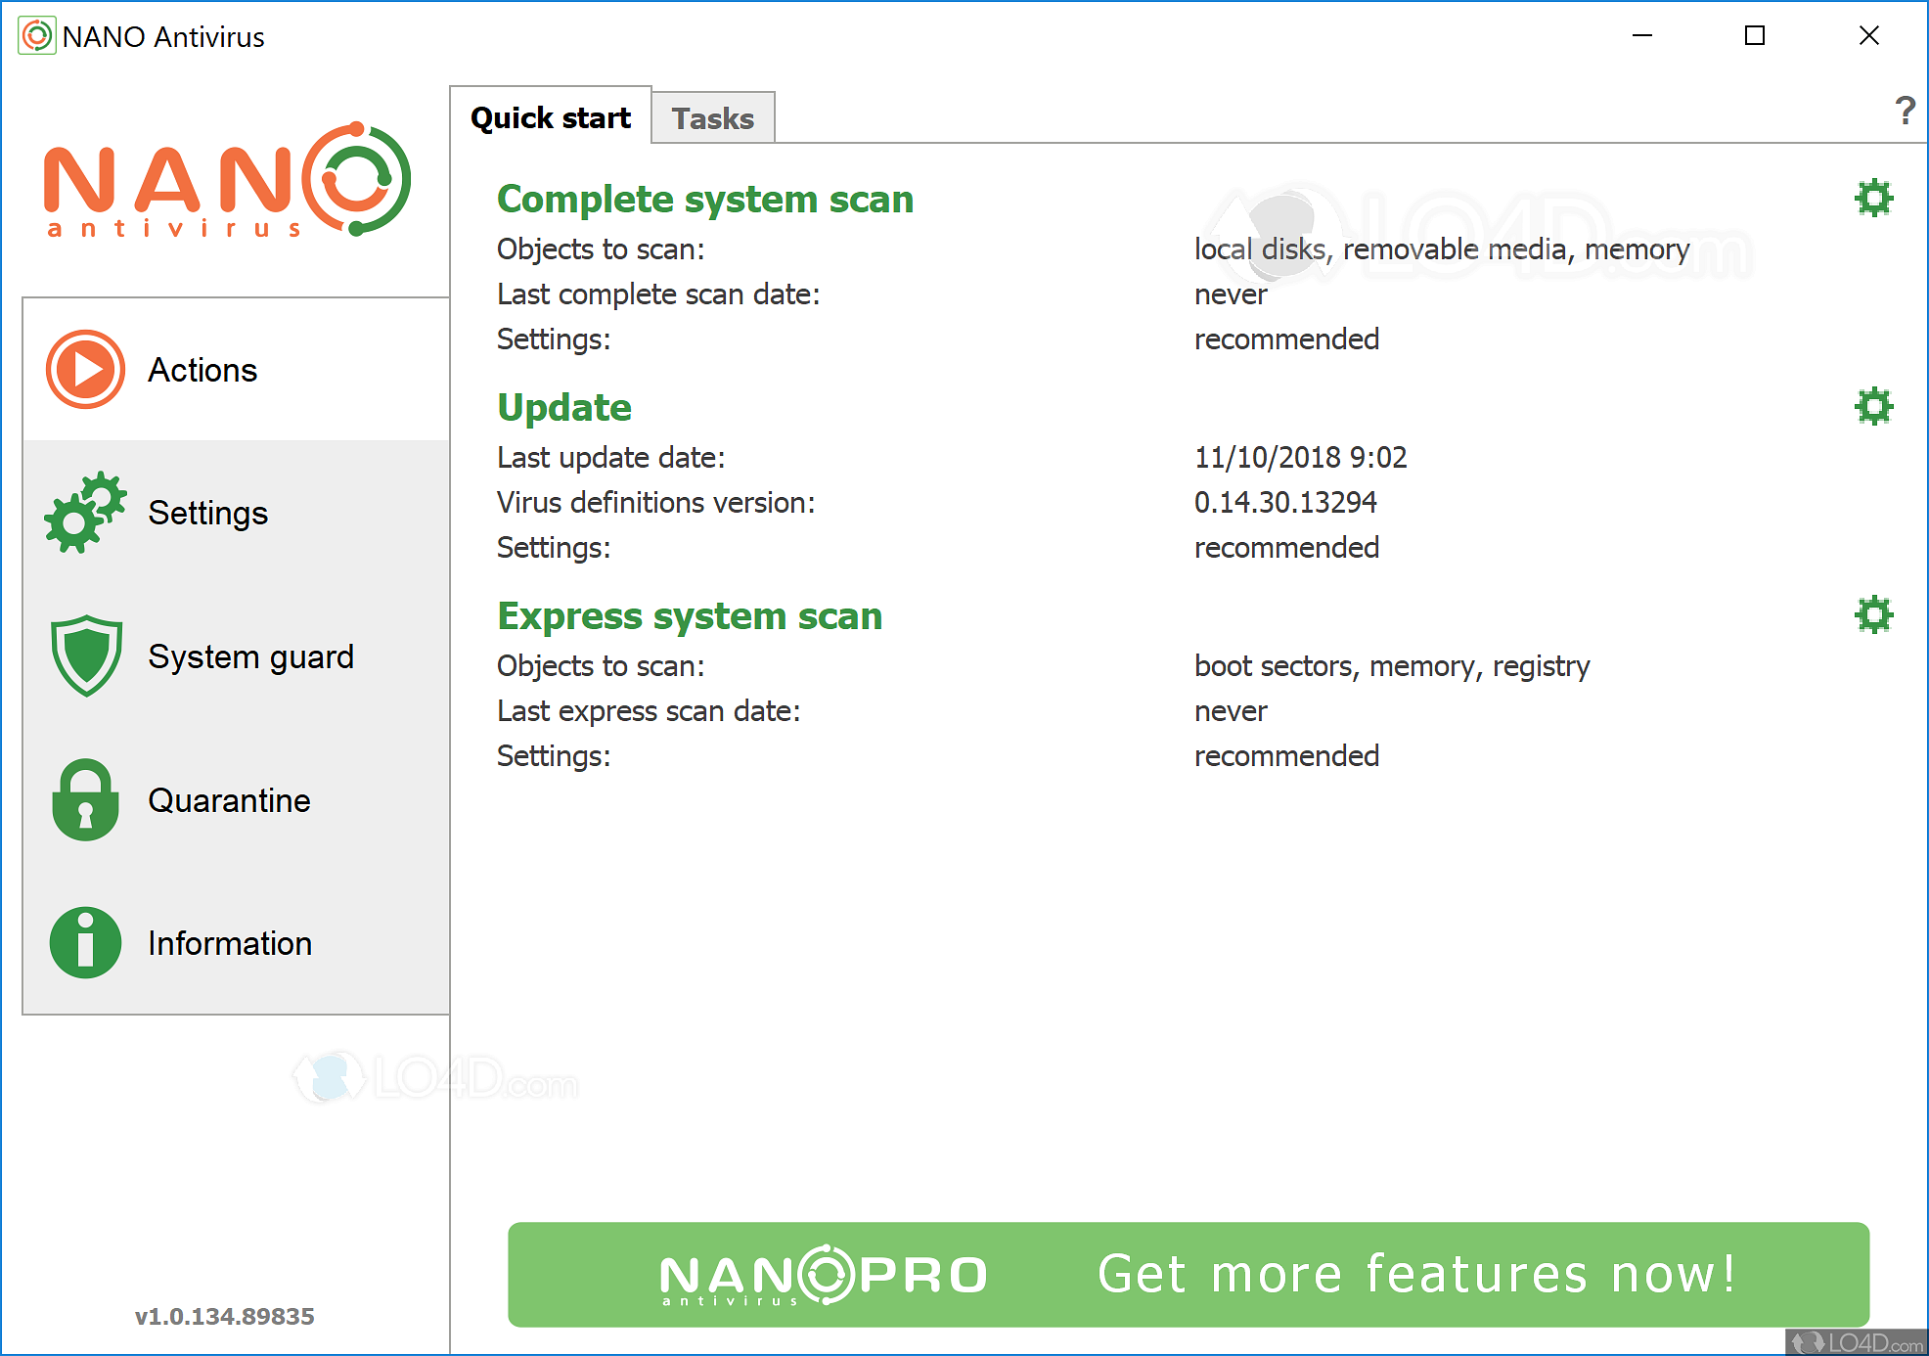Open the Actions sidebar item
The width and height of the screenshot is (1929, 1356).
click(237, 370)
